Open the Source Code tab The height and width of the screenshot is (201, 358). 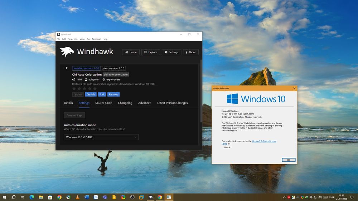pyautogui.click(x=104, y=103)
